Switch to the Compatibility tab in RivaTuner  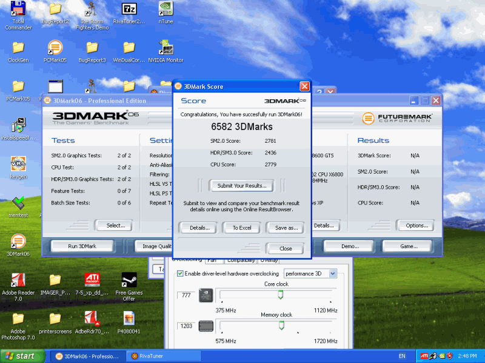[241, 261]
